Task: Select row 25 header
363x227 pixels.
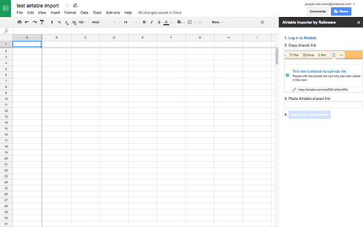Action: coord(6,188)
